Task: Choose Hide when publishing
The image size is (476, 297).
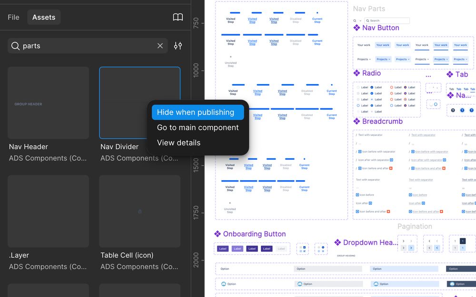Action: click(x=198, y=112)
